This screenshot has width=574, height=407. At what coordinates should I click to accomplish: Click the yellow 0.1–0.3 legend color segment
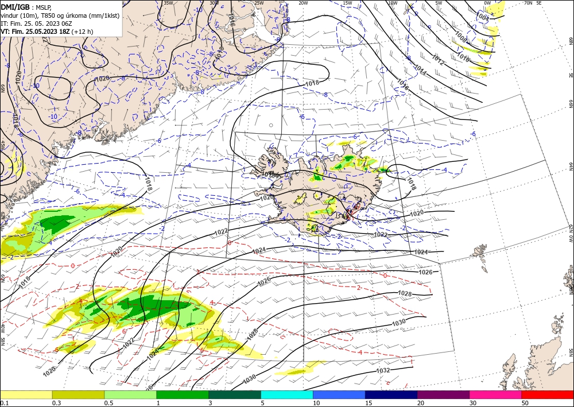26,394
